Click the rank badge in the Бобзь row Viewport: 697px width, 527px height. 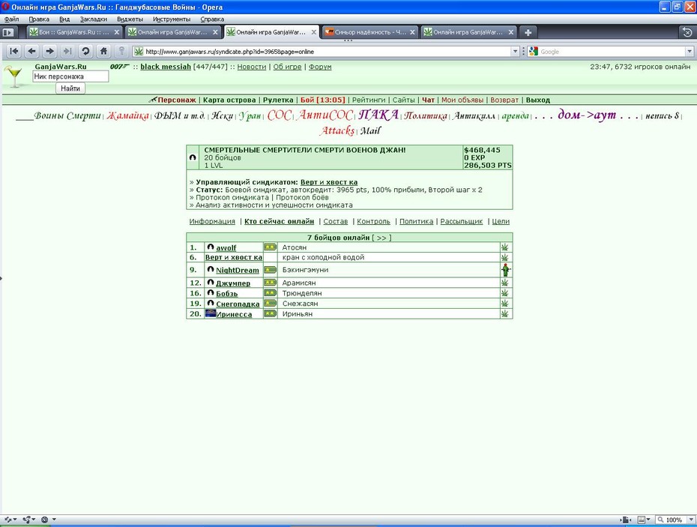[x=270, y=292]
